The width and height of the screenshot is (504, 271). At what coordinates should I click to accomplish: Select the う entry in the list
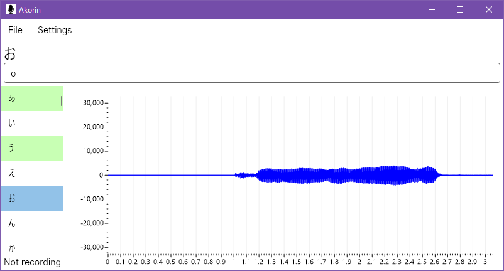(x=32, y=149)
